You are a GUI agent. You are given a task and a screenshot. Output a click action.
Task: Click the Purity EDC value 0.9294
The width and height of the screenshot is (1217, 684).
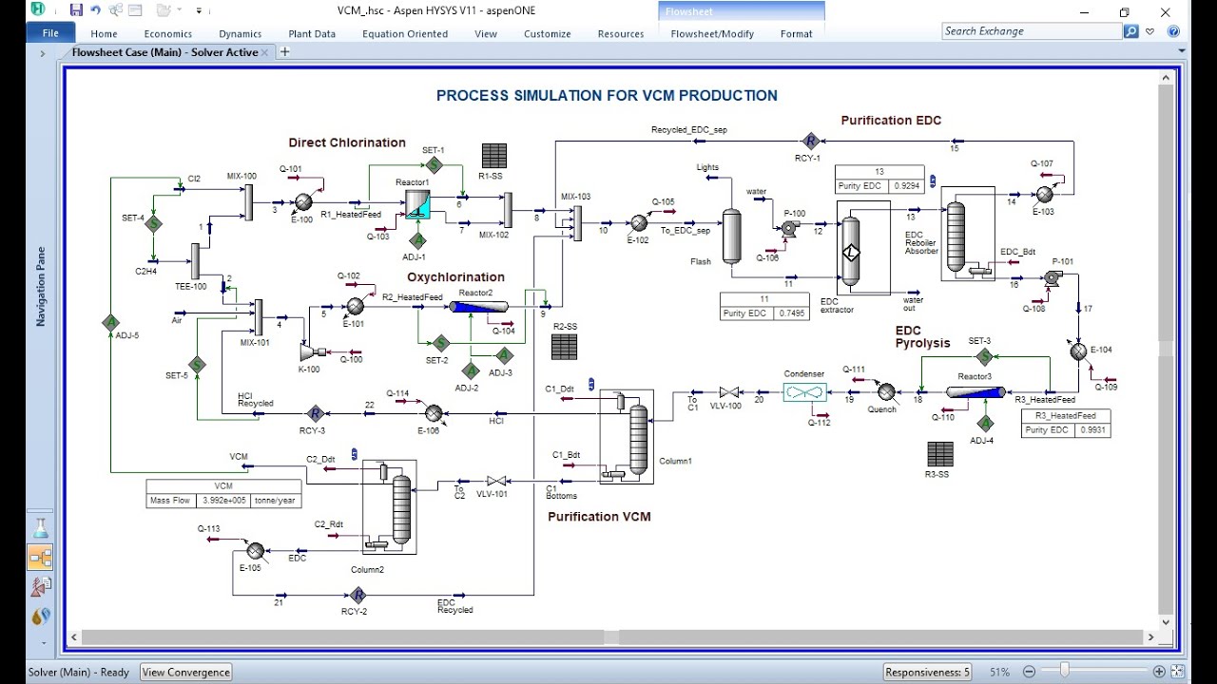[x=906, y=186]
